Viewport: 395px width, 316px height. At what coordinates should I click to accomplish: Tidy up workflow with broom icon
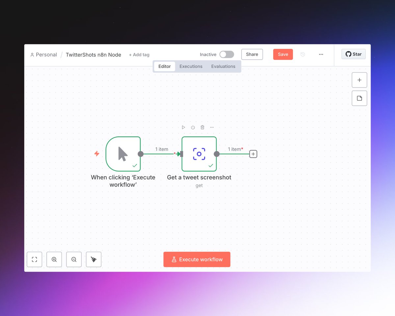[x=94, y=259]
